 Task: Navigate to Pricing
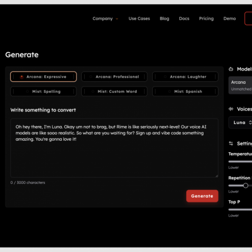(206, 19)
